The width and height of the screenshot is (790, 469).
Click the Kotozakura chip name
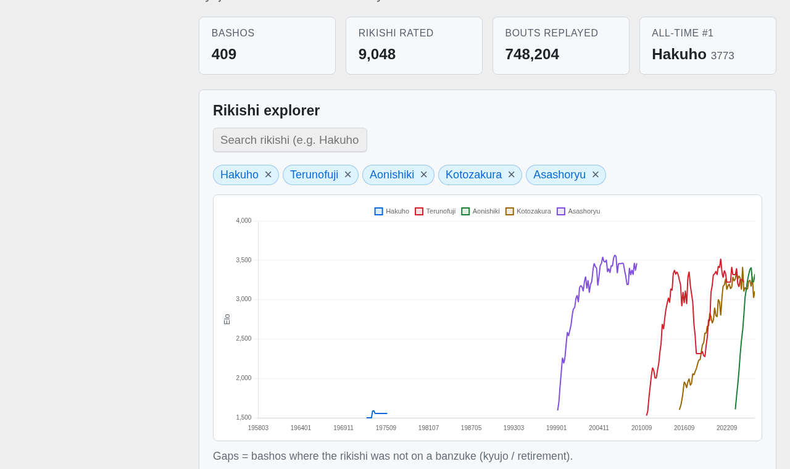click(x=474, y=175)
